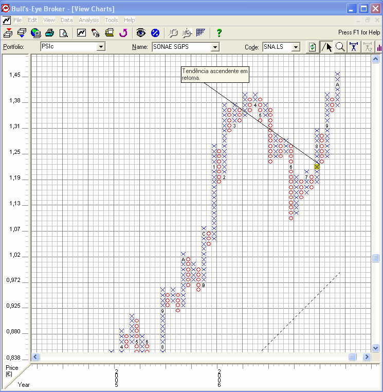The width and height of the screenshot is (383, 392).
Task: Click the refresh chart document icon
Action: (x=312, y=47)
